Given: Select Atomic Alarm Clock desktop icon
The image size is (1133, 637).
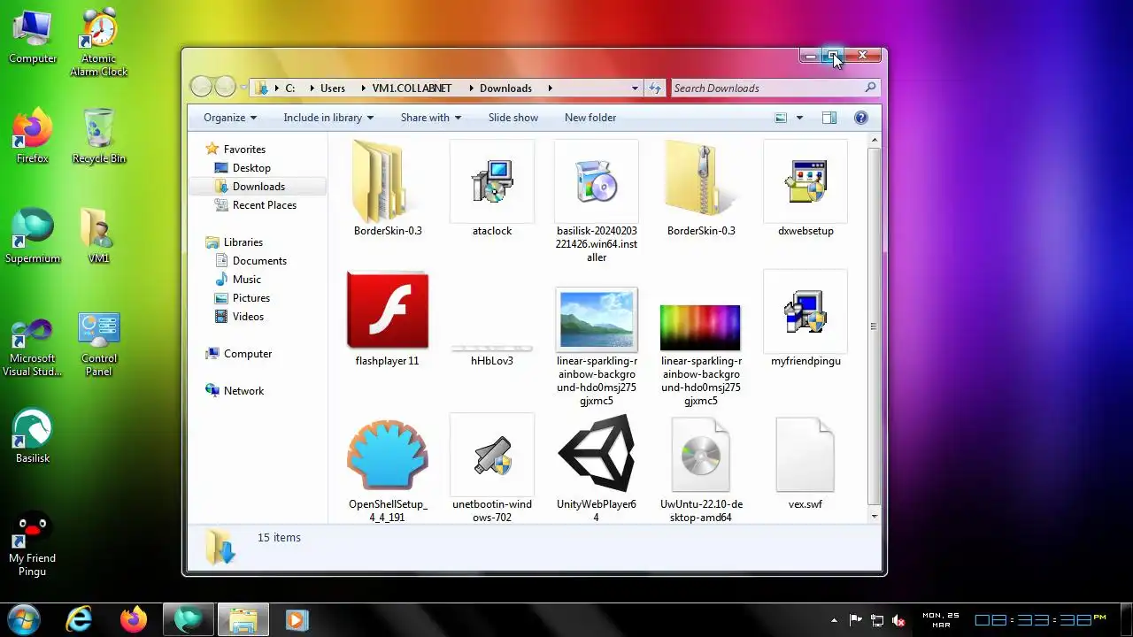Looking at the screenshot, I should (x=99, y=42).
